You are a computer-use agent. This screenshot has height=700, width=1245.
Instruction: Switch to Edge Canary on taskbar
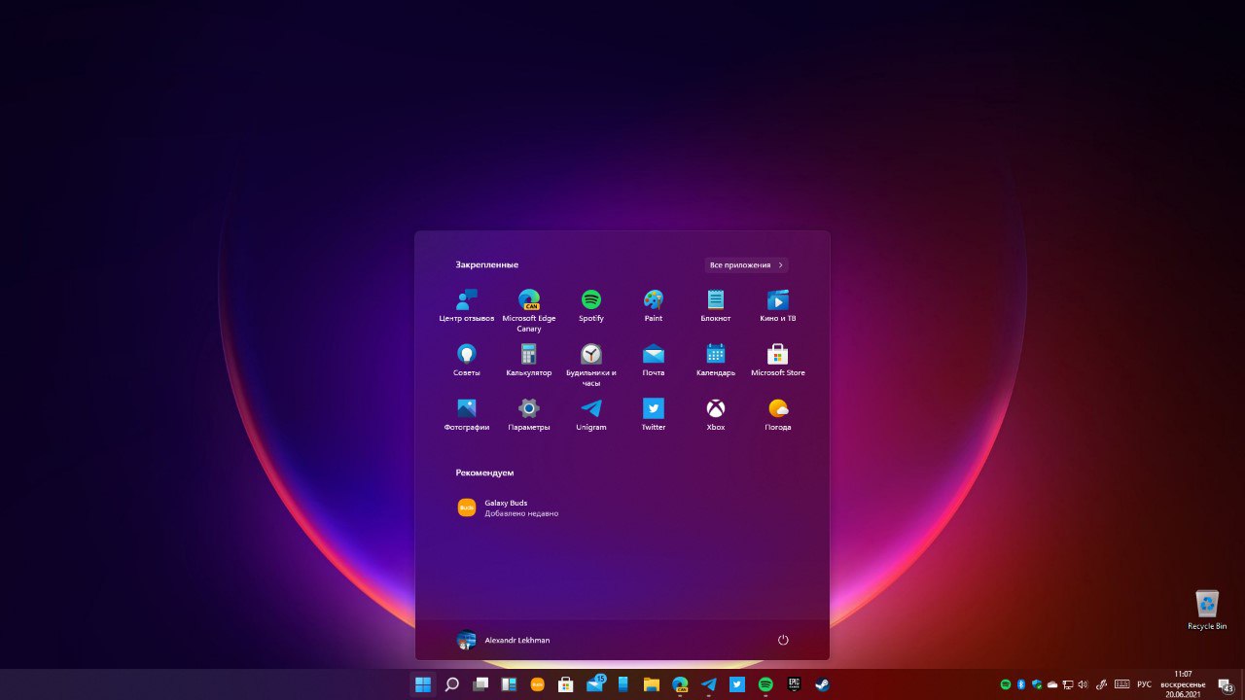[680, 684]
